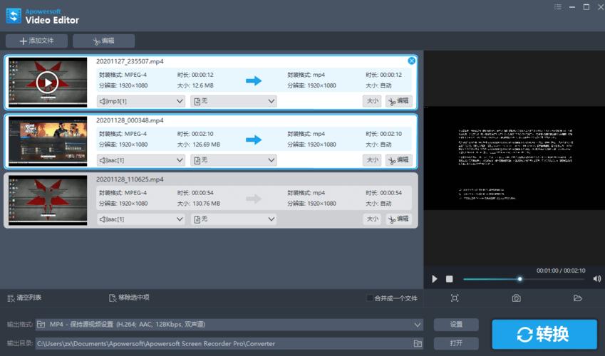Click 清空列表 clear list
Screen dimensions: 605x356
pos(24,298)
